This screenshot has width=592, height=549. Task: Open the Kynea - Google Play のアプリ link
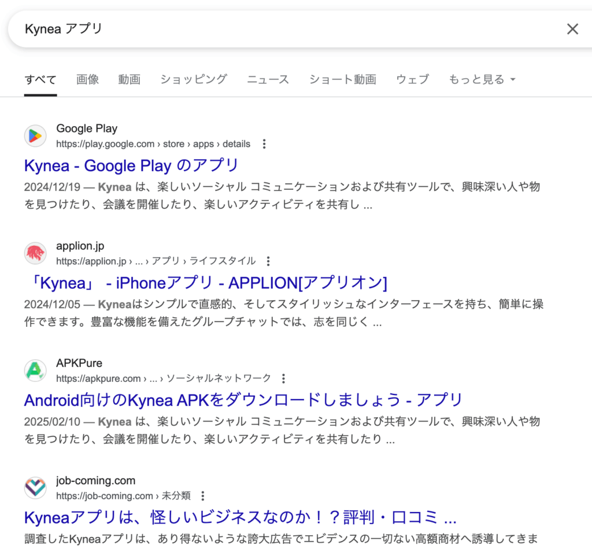(131, 165)
